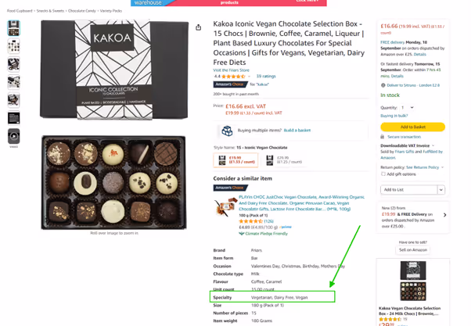Expand the New (2) from offers chevron
The image size is (471, 326).
445,215
